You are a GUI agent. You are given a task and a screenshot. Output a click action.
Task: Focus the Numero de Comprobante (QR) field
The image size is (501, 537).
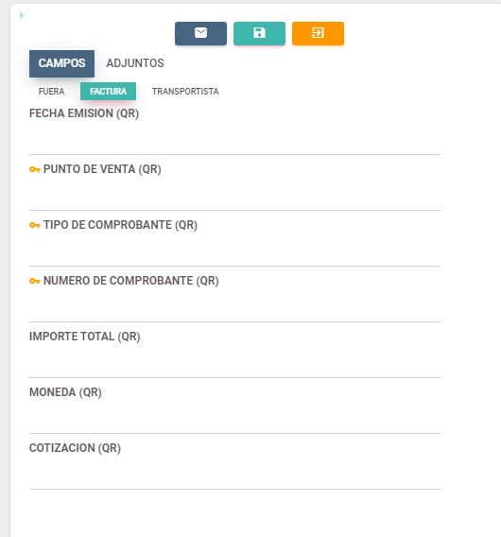pyautogui.click(x=234, y=306)
